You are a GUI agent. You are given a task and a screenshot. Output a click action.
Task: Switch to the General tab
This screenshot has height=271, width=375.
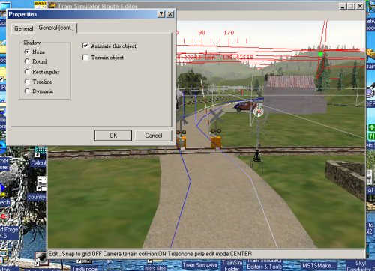click(24, 28)
